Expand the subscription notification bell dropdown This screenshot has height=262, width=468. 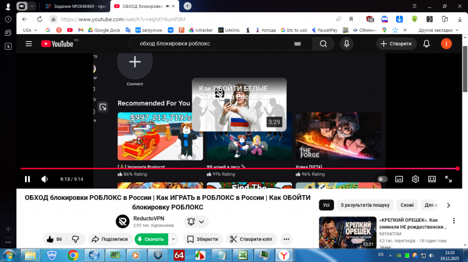point(196,221)
